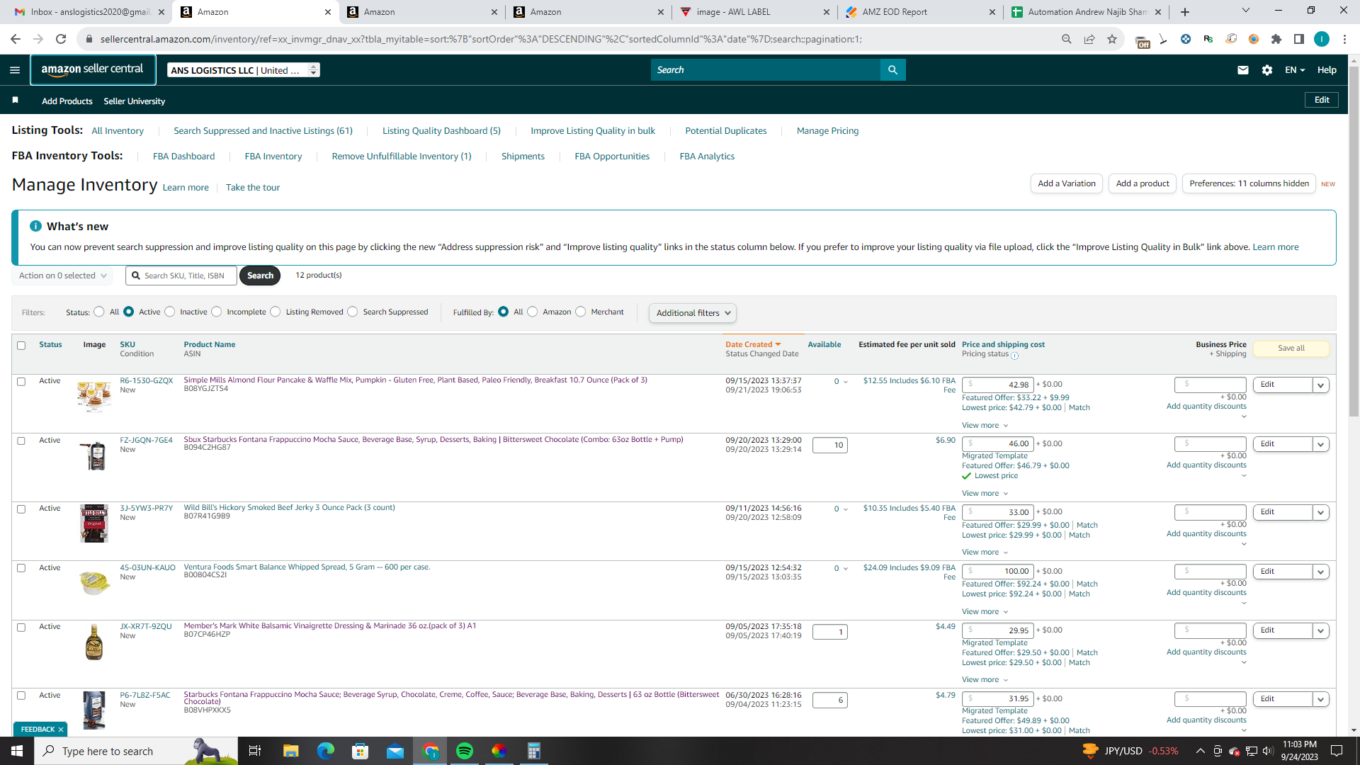Toggle the Chrome side panel icon
Viewport: 1360px width, 765px height.
(1299, 39)
